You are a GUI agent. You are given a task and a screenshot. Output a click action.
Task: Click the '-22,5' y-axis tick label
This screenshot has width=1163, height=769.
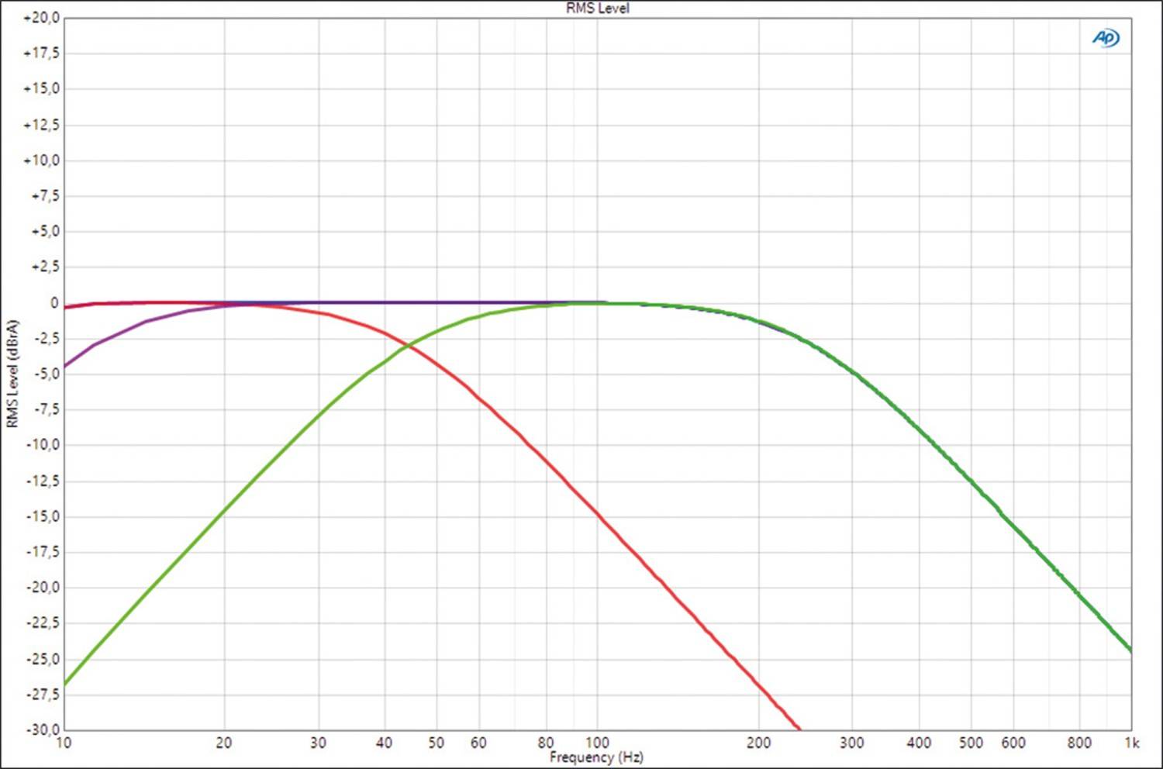tap(43, 622)
